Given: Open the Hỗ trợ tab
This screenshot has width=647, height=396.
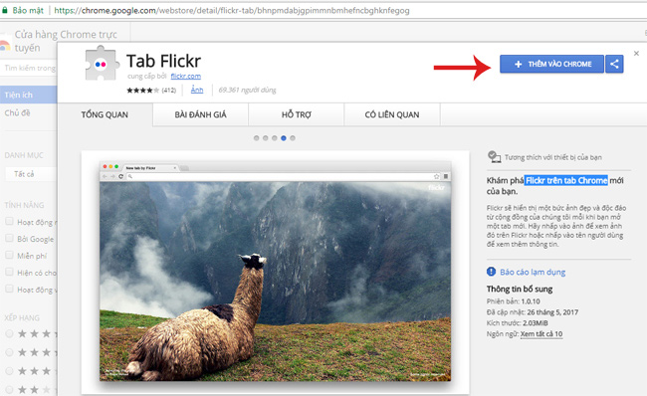Looking at the screenshot, I should point(297,114).
